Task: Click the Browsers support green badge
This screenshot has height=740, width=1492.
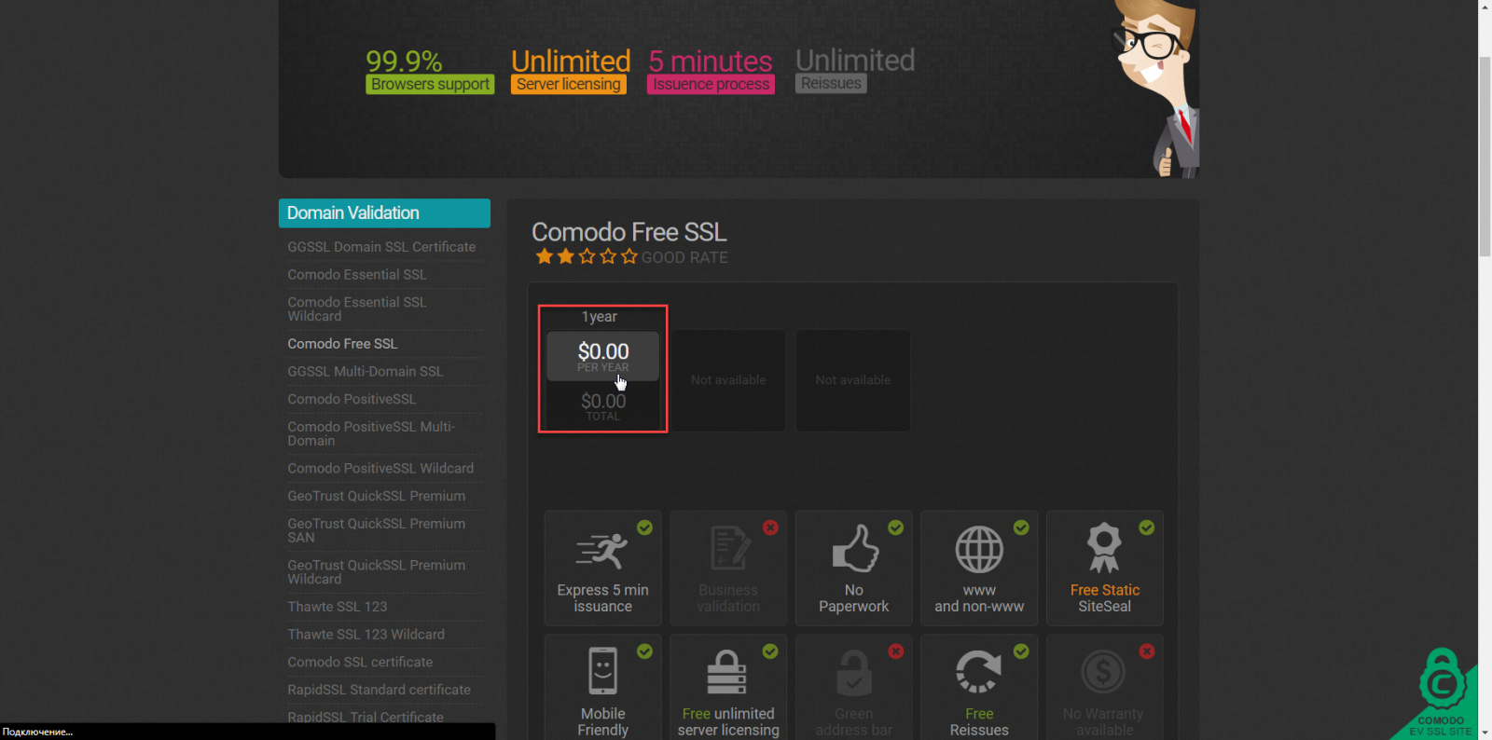Action: click(430, 84)
